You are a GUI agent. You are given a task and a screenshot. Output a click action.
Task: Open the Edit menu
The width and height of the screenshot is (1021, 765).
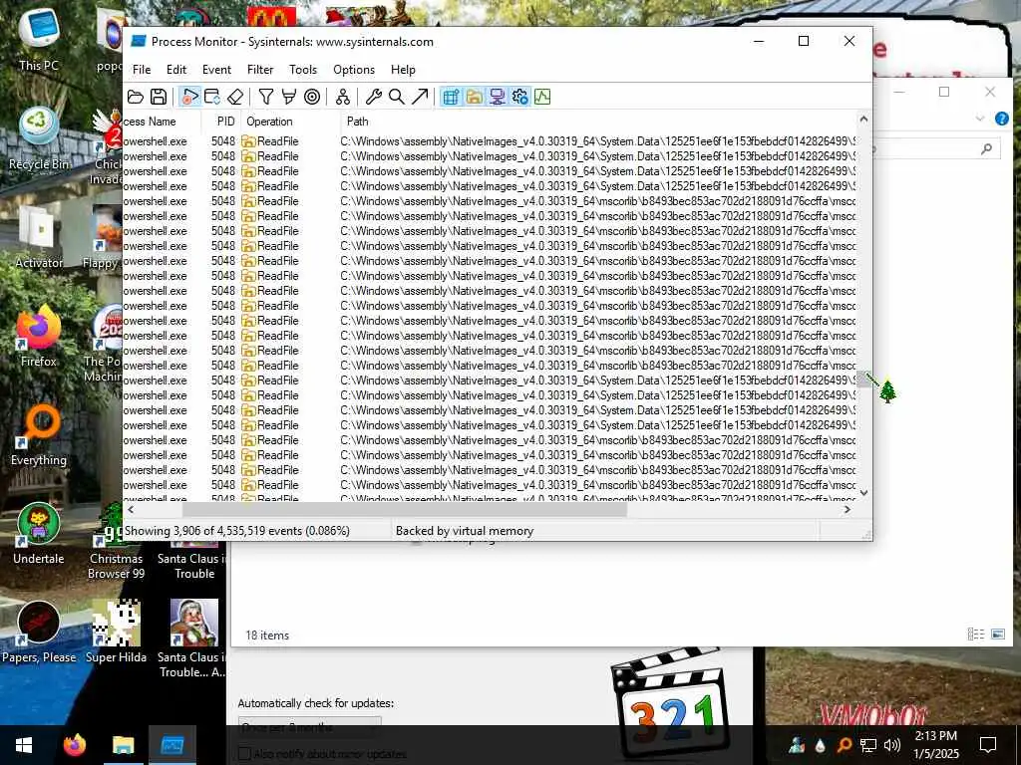pyautogui.click(x=176, y=70)
